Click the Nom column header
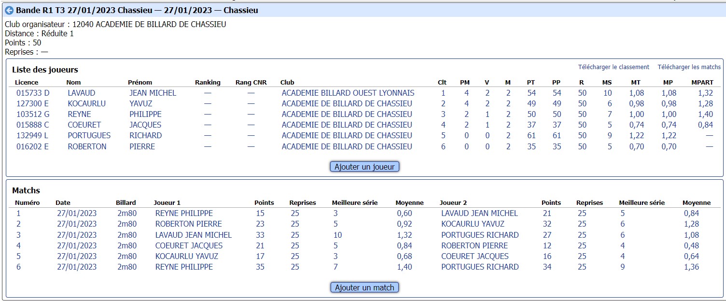 point(73,82)
